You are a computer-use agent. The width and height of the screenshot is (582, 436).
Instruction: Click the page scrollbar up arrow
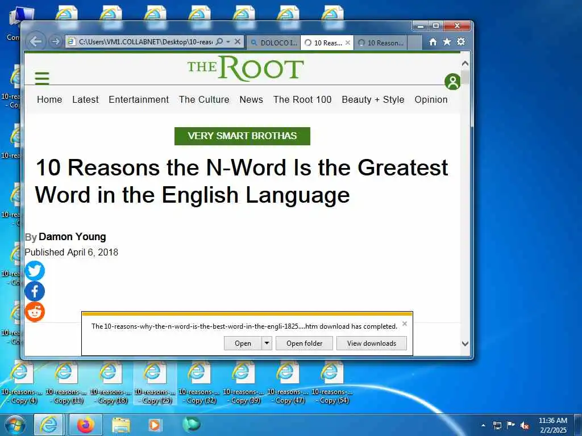pos(465,64)
